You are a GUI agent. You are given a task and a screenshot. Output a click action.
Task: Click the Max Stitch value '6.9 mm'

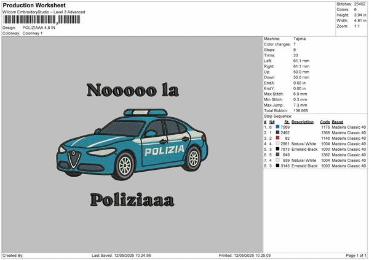300,94
